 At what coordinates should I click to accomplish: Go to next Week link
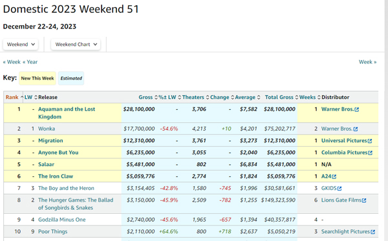367,62
